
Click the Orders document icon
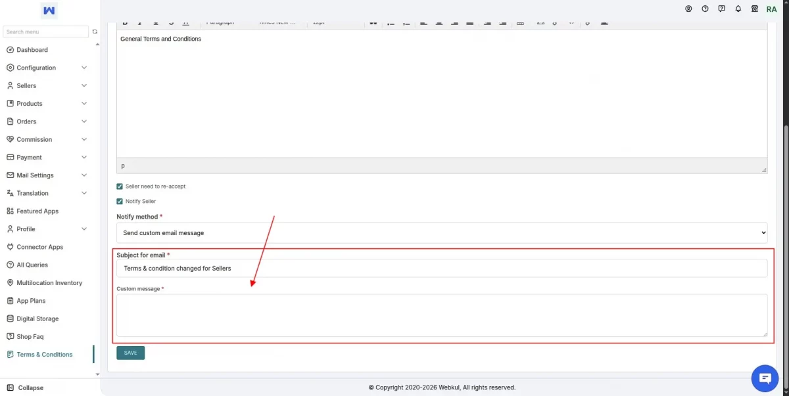click(x=10, y=121)
